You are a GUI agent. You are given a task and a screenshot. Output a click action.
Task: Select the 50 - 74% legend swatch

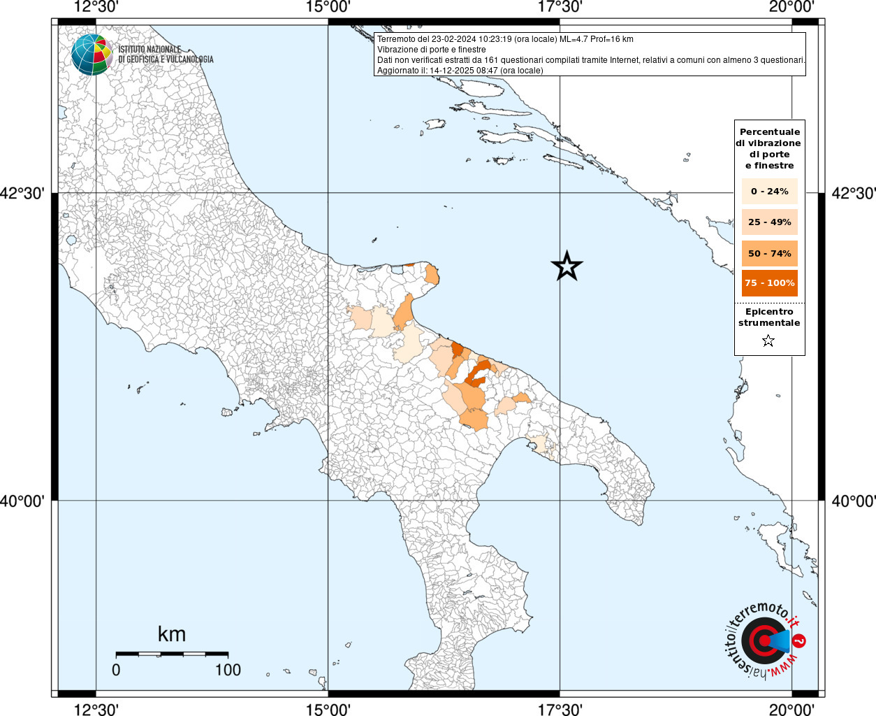tap(769, 253)
